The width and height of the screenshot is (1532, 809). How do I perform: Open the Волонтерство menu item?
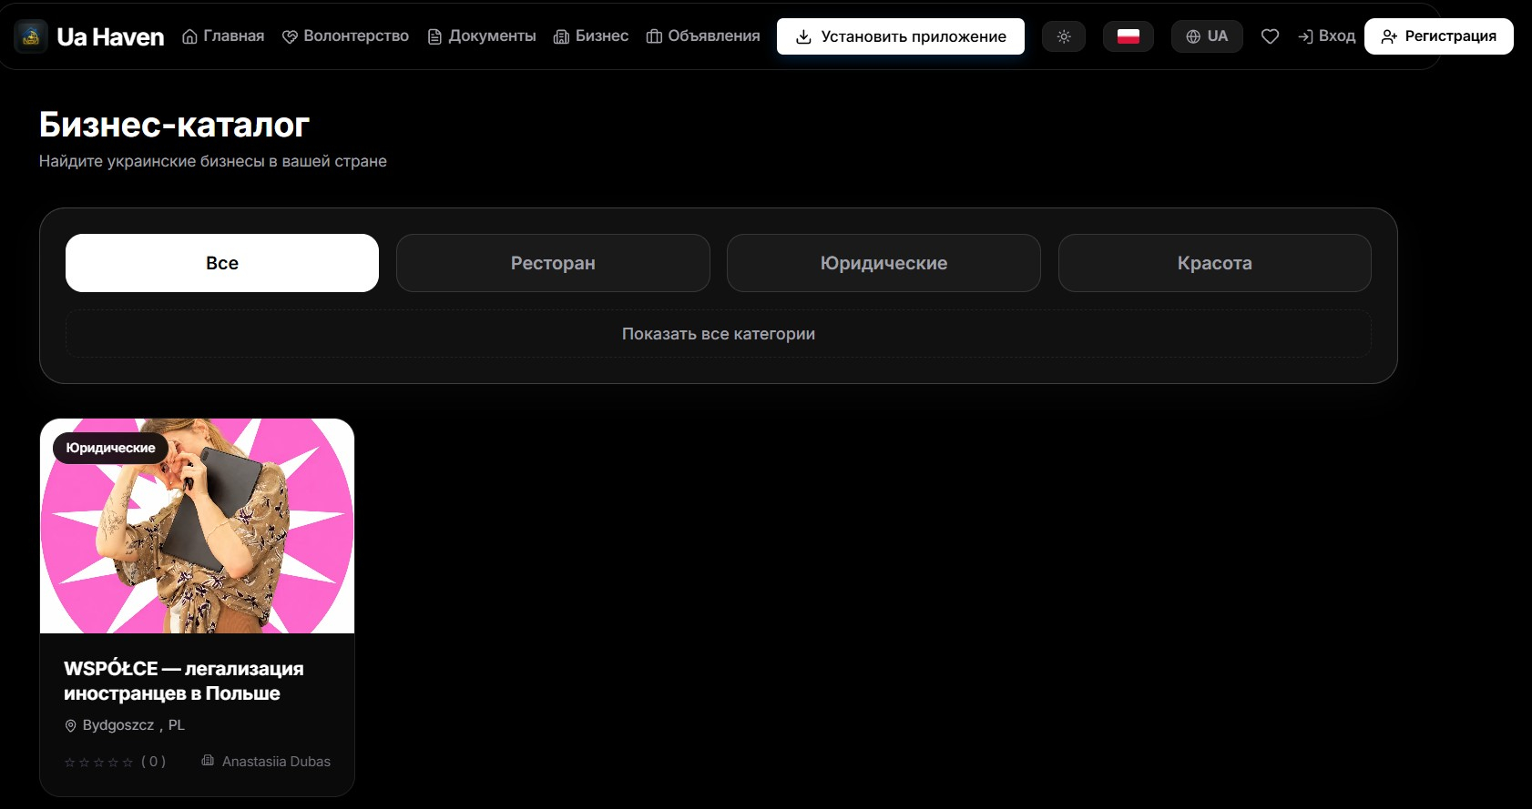(x=345, y=36)
